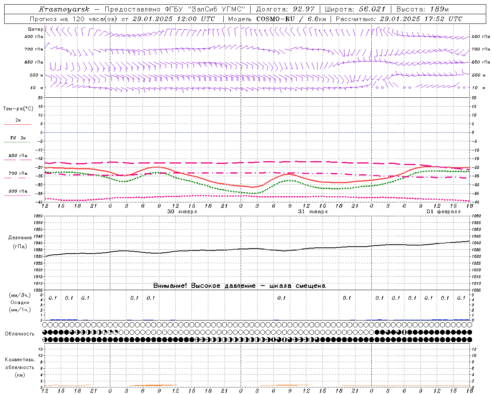The width and height of the screenshot is (492, 394).
Task: Select 'Прогноз на 120 часа(ов)' forecast header text
Action: [x=74, y=19]
